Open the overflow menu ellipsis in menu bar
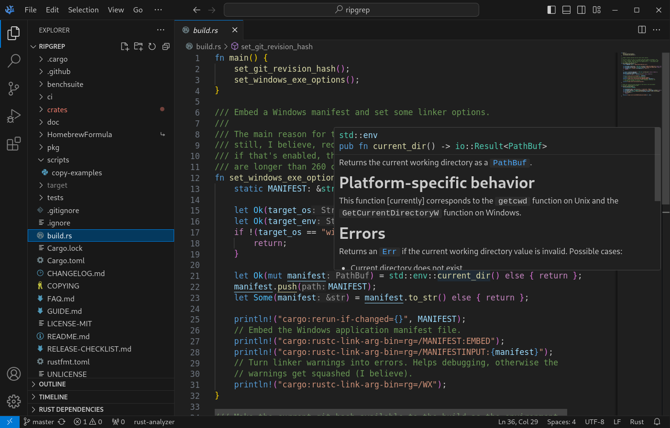 [158, 10]
